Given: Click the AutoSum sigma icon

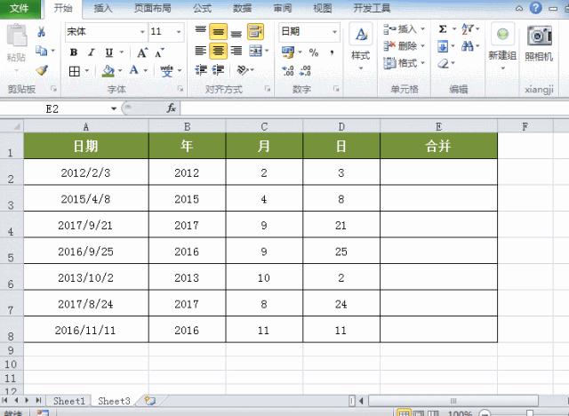Looking at the screenshot, I should click(x=443, y=28).
